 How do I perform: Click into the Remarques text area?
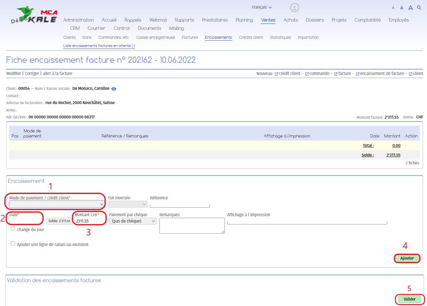pyautogui.click(x=192, y=226)
